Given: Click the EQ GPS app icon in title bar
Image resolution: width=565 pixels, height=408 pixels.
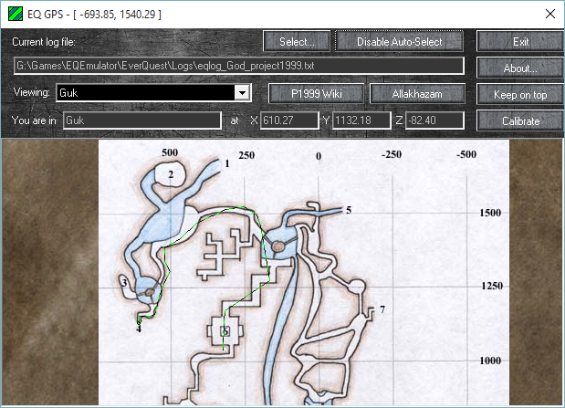Looking at the screenshot, I should [x=14, y=14].
